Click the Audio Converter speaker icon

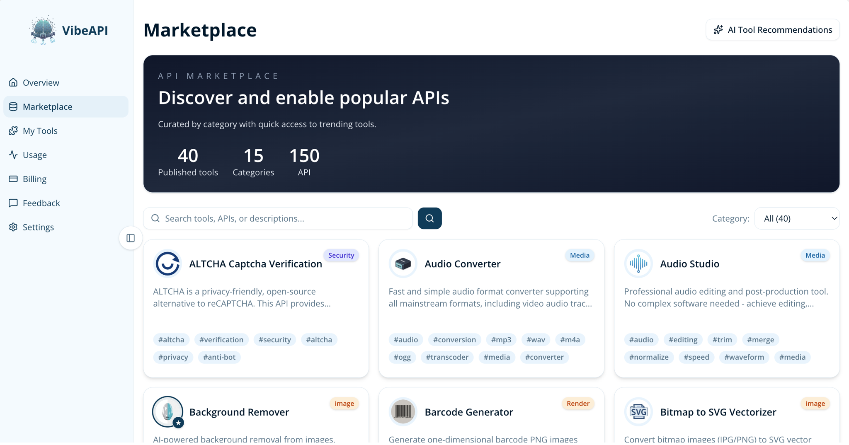403,263
